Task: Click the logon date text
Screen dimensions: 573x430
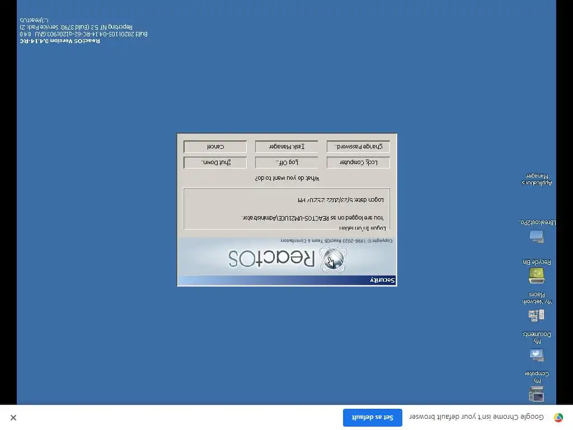Action: [341, 200]
